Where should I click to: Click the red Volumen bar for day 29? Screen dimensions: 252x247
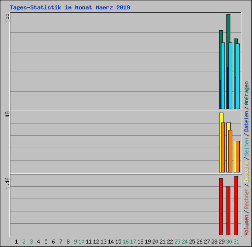(x=221, y=206)
